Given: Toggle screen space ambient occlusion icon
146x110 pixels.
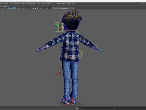Looking at the screenshot, I should point(22,8).
